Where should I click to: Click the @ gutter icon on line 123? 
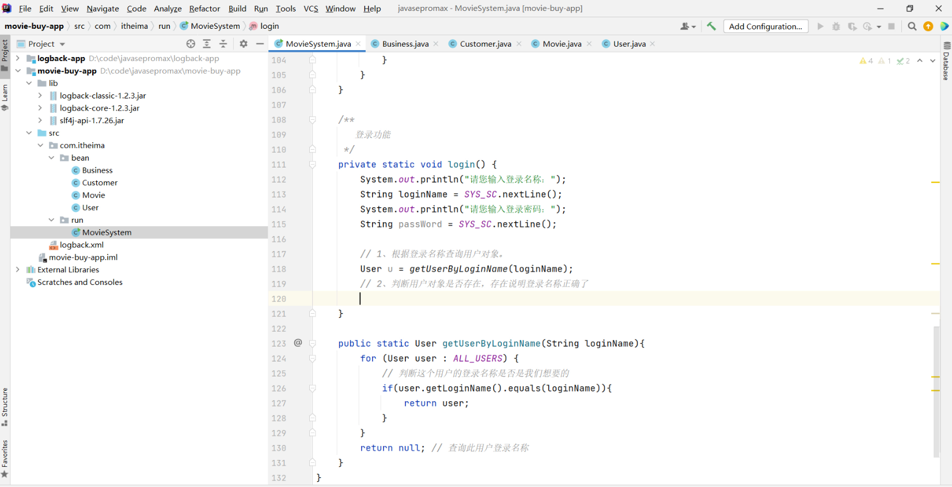click(298, 343)
